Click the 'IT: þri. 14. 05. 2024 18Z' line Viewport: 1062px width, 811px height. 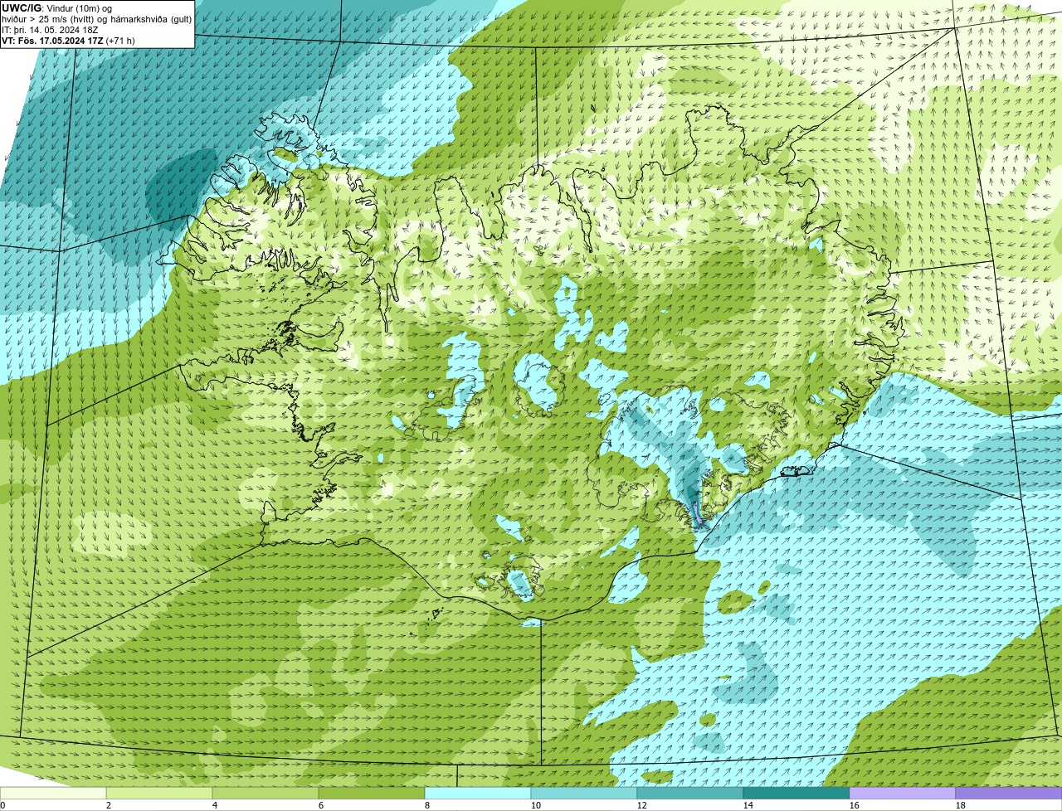point(50,30)
